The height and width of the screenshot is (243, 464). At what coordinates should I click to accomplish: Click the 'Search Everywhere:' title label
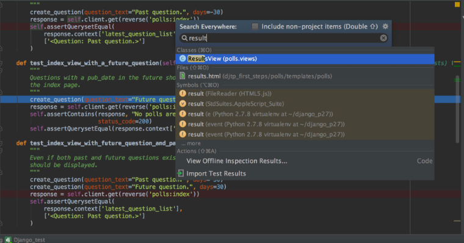click(x=208, y=27)
